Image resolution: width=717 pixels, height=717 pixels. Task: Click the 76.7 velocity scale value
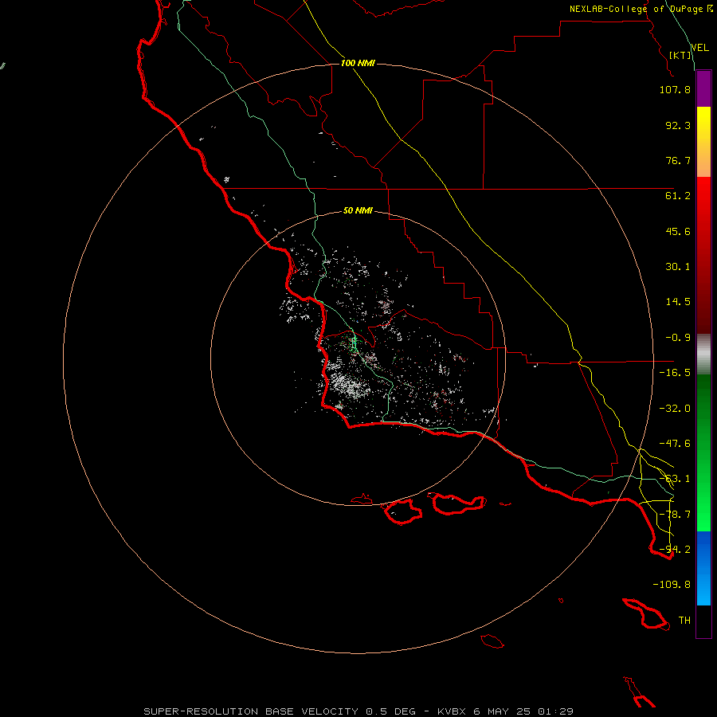678,160
